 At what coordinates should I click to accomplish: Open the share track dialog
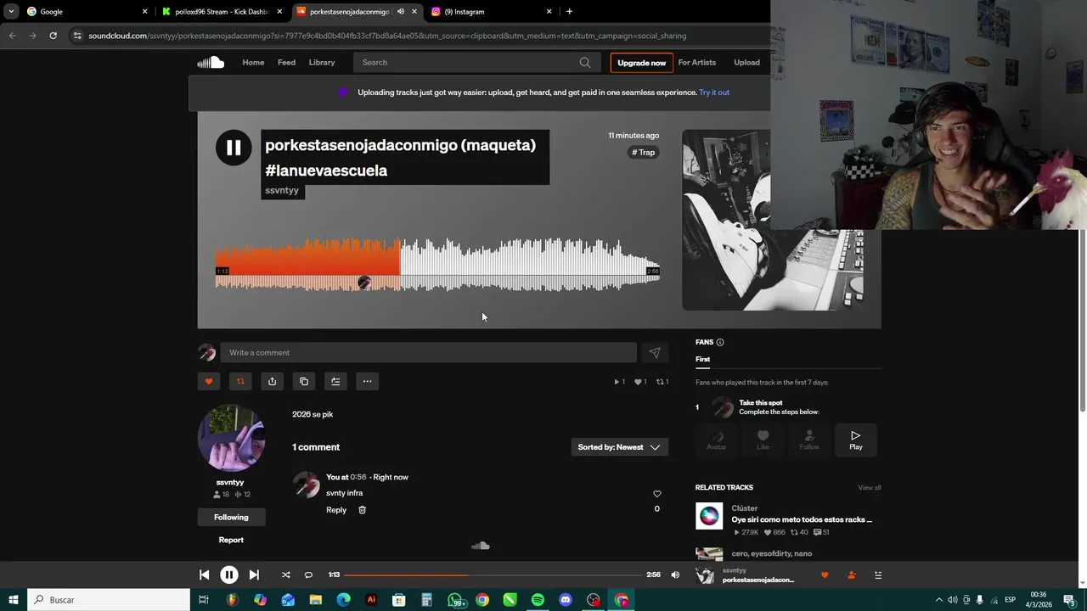(272, 381)
